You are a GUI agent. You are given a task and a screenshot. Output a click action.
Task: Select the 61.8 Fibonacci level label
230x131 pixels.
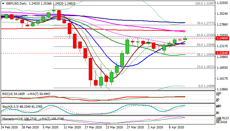pos(197,34)
